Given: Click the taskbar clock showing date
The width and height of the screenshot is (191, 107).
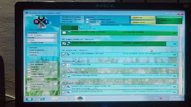Looking at the screenshot, I should point(175,98).
